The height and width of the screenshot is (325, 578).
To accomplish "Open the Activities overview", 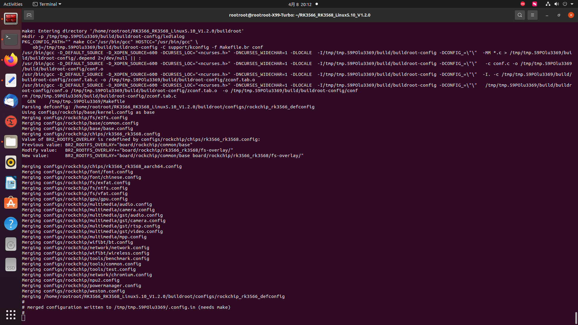I will (13, 4).
